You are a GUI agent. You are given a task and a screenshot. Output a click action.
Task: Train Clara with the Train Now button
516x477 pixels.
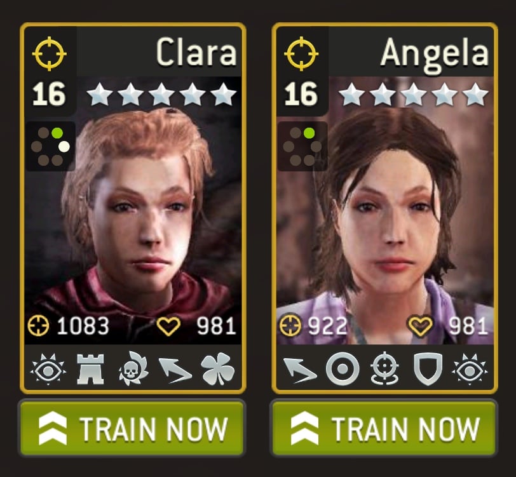[132, 427]
